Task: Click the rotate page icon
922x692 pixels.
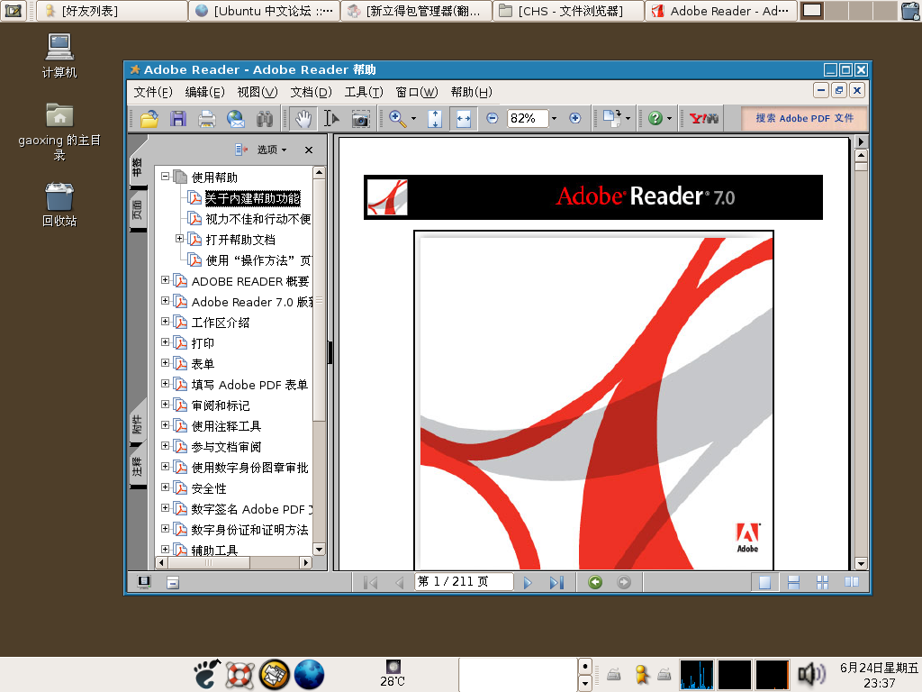Action: (611, 118)
